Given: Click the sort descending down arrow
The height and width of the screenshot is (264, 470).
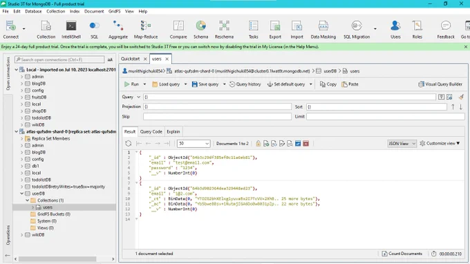Looking at the screenshot, I should (461, 106).
